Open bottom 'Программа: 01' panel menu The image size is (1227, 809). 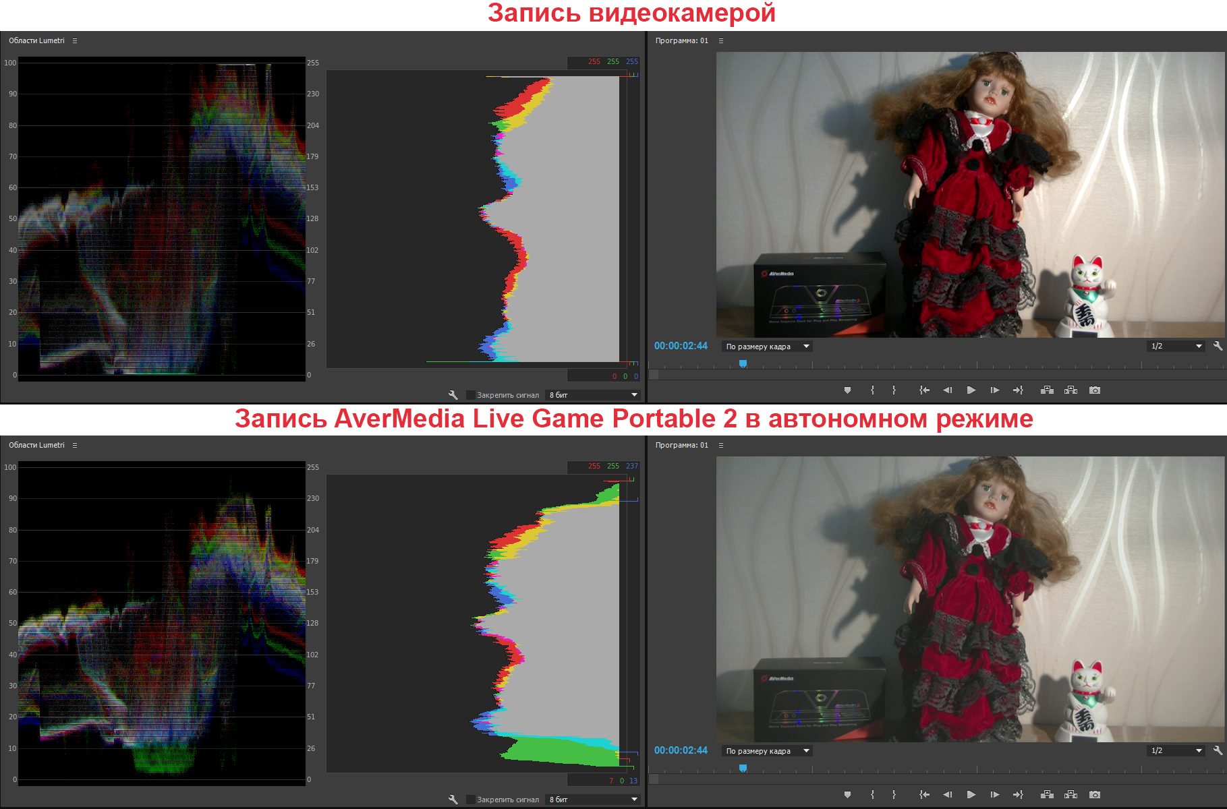click(x=721, y=446)
